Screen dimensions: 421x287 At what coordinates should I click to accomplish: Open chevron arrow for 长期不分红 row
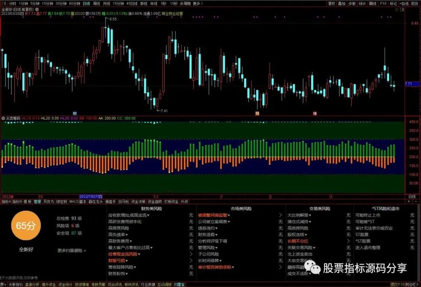[x=348, y=241]
